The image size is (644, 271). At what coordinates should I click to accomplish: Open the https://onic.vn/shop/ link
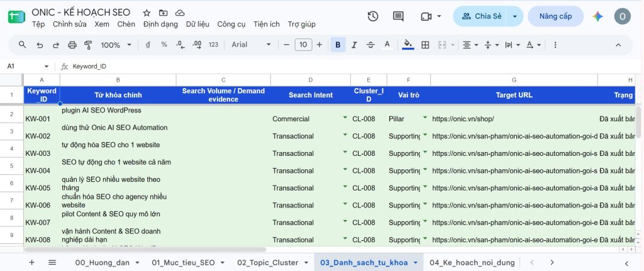[463, 119]
